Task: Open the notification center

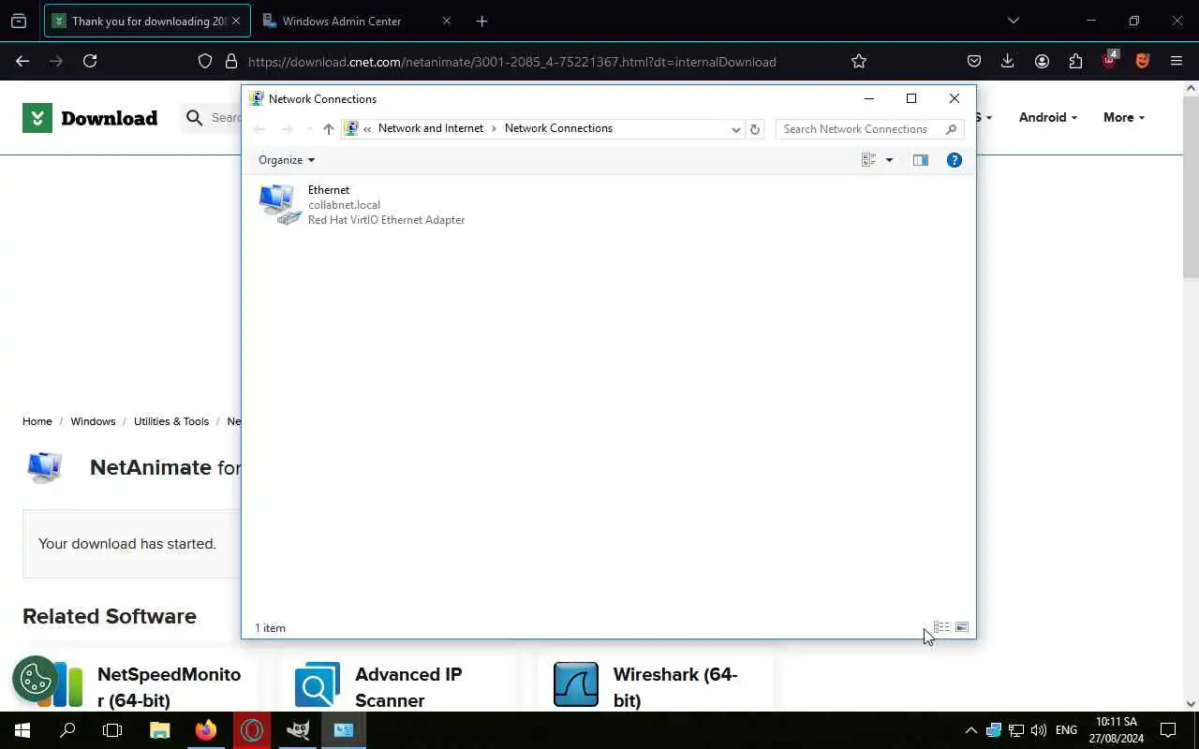Action: [x=1168, y=730]
